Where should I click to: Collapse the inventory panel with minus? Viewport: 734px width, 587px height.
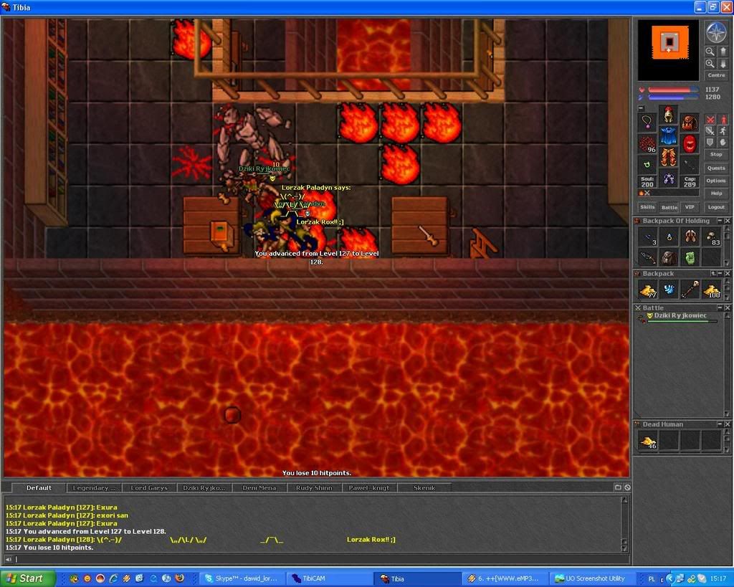(x=641, y=108)
